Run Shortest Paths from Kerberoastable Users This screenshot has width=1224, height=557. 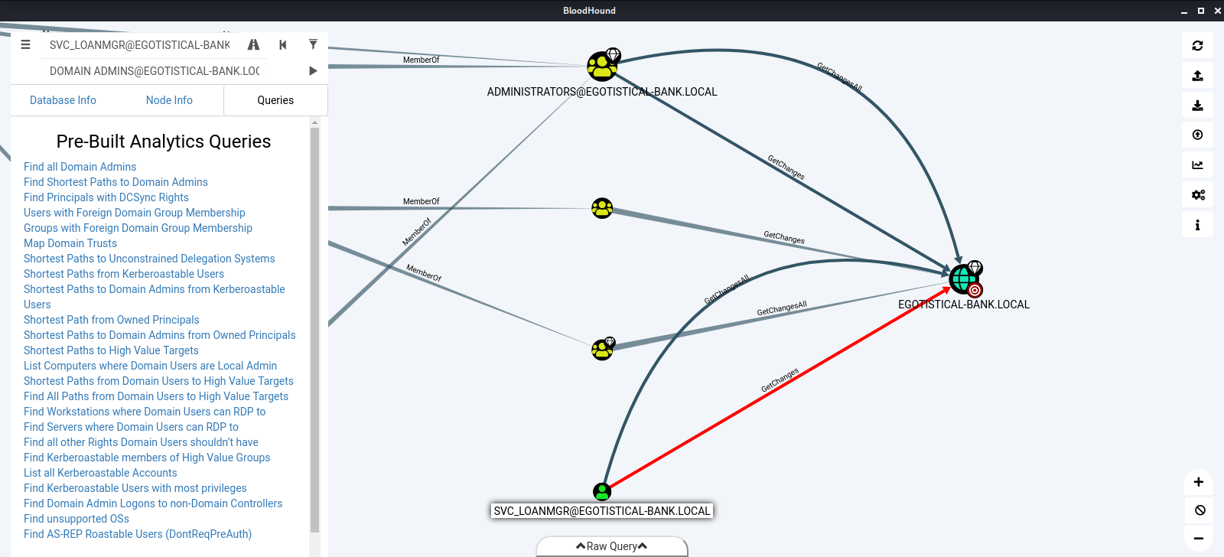click(x=124, y=274)
